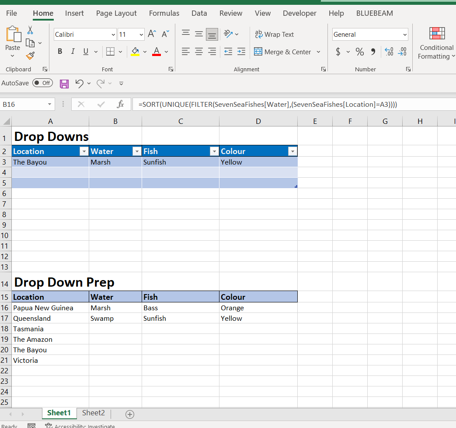Apply red font color
Viewport: 456px width, 428px height.
[x=157, y=52]
